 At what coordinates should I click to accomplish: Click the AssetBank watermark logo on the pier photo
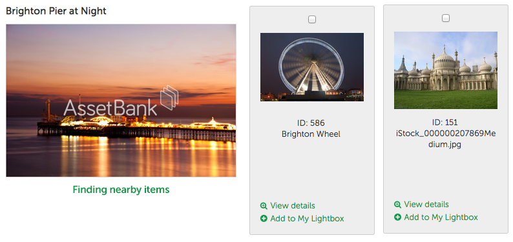121,101
